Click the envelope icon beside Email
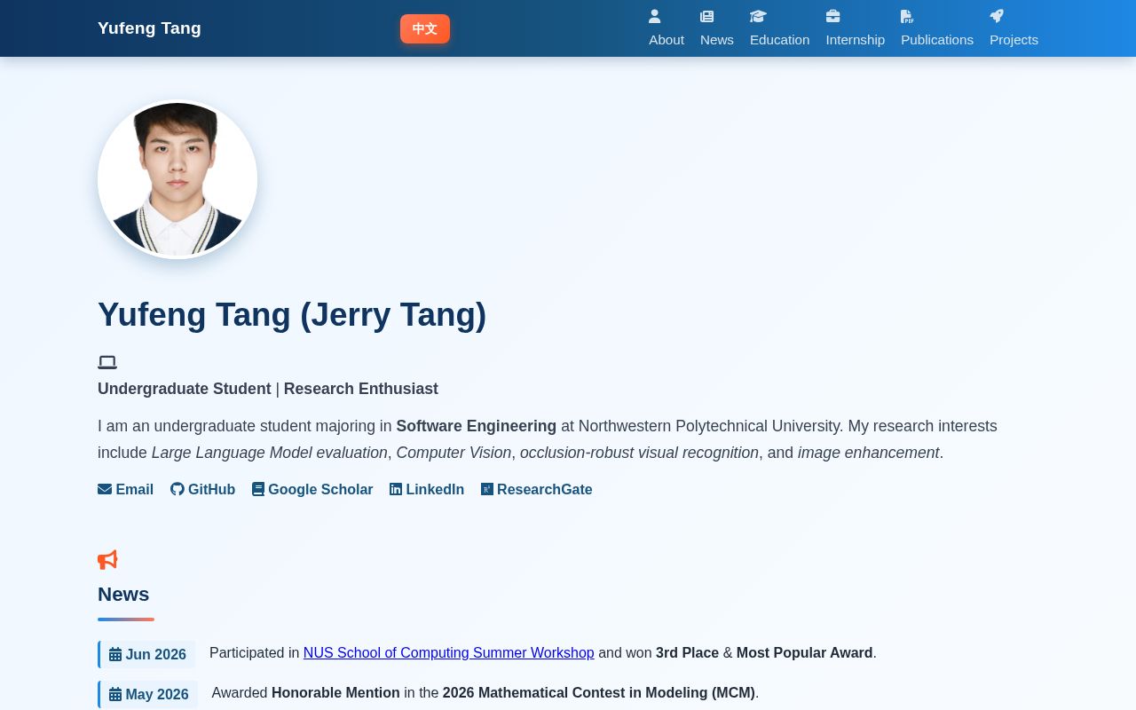 click(x=105, y=489)
